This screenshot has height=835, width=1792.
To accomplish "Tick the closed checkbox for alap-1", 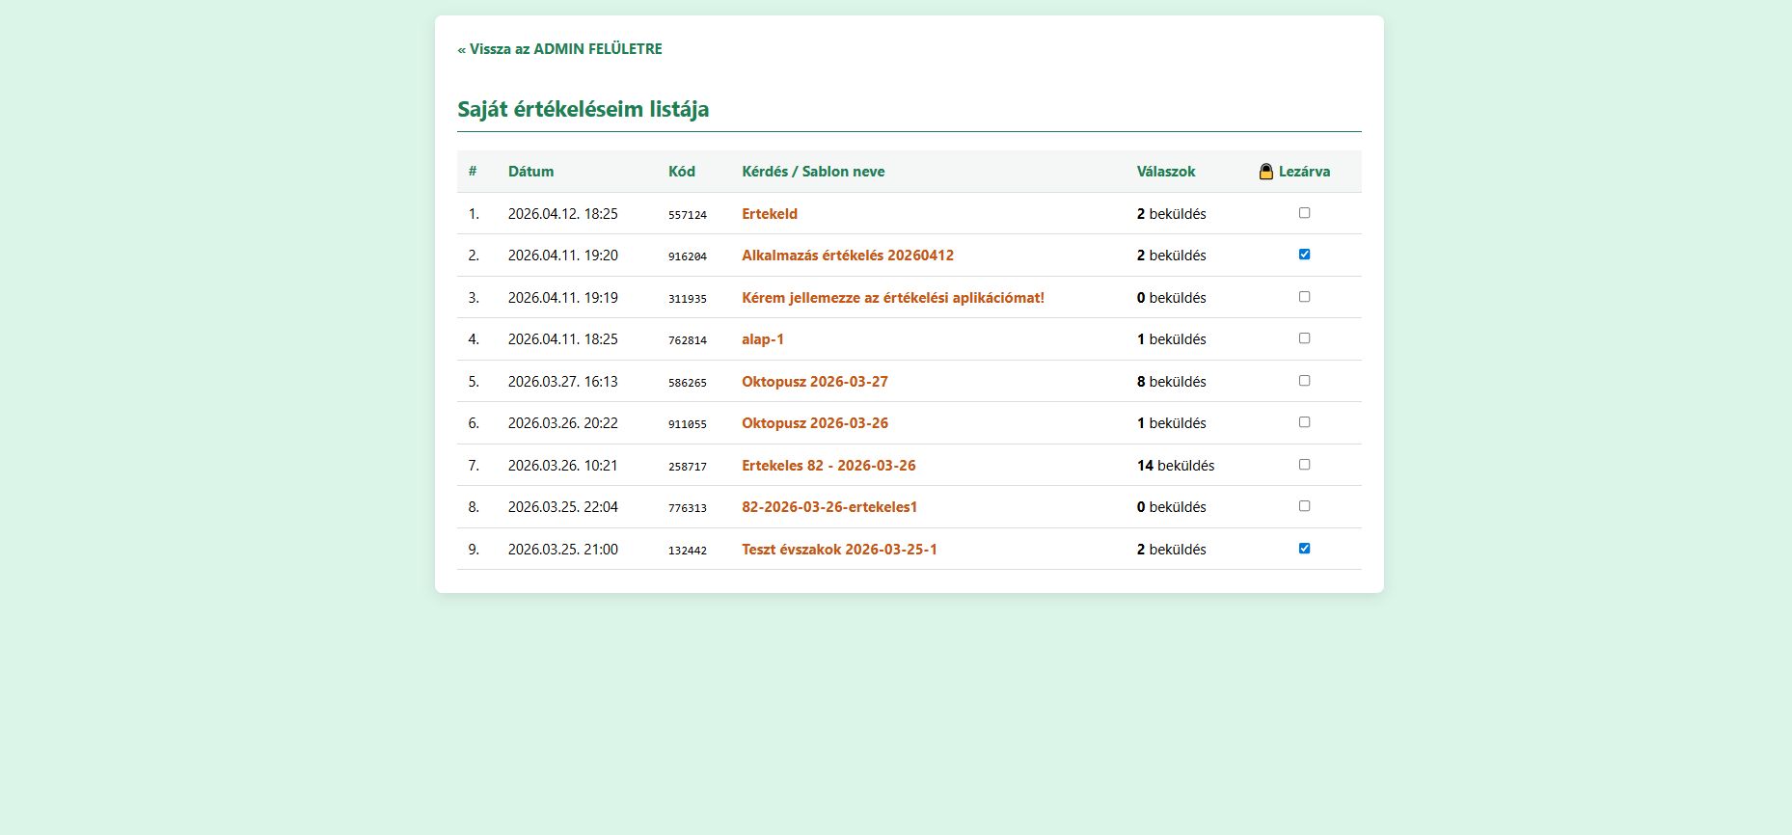I will [x=1304, y=338].
